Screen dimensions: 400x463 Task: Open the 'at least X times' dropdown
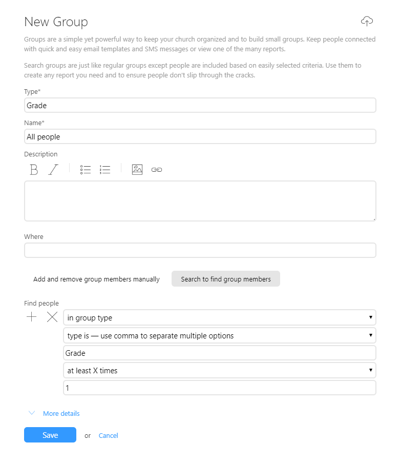220,371
